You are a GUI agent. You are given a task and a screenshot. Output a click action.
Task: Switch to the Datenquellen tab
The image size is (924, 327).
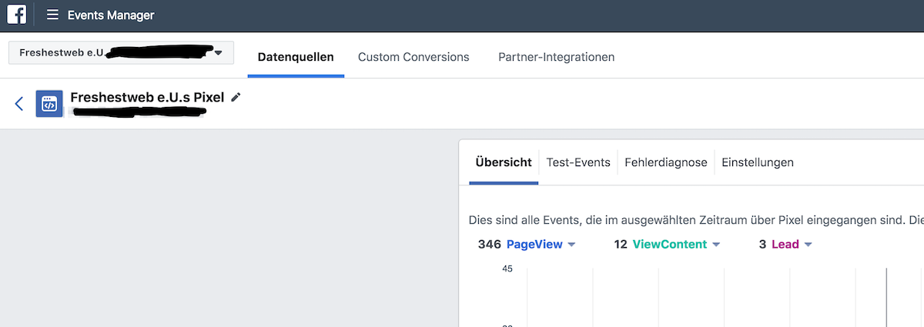[296, 57]
